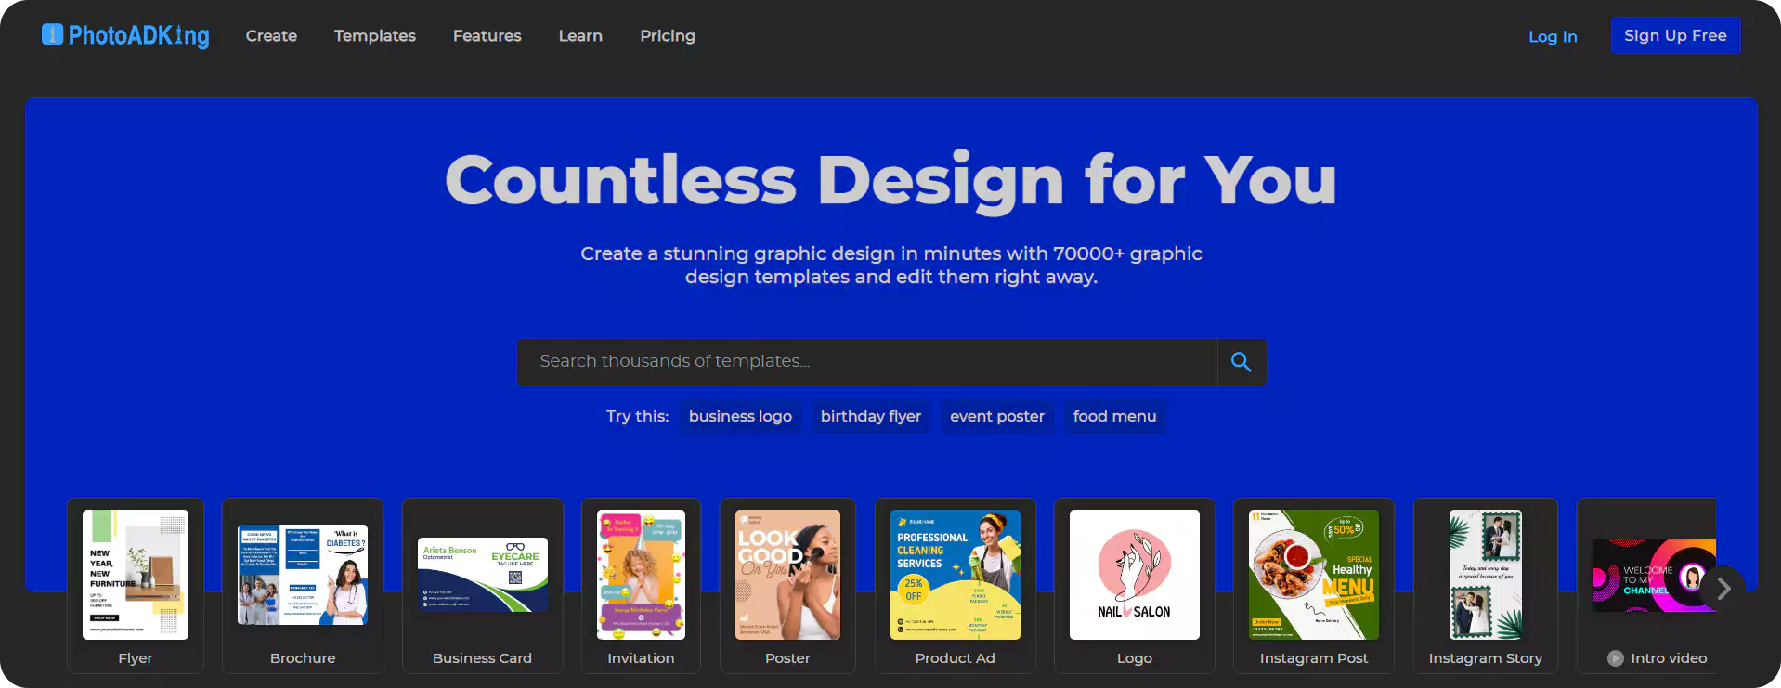Select the food menu suggestion
Image resolution: width=1781 pixels, height=688 pixels.
point(1114,416)
